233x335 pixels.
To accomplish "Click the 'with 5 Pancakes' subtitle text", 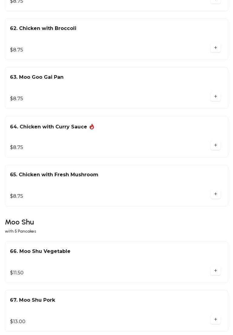I will pyautogui.click(x=21, y=231).
